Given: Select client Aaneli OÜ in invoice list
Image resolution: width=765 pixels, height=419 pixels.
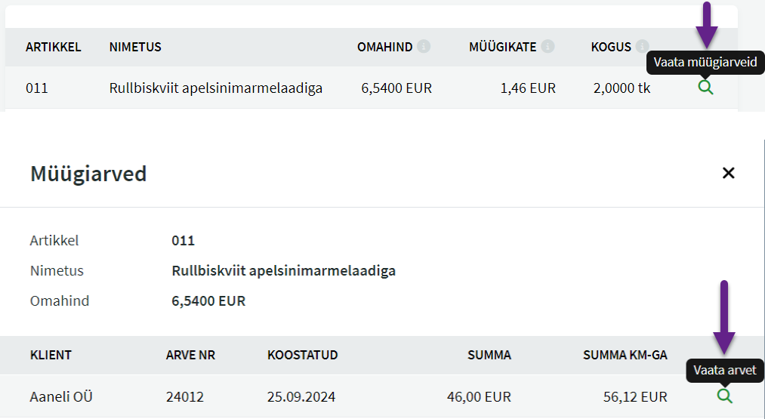Looking at the screenshot, I should pyautogui.click(x=61, y=396).
